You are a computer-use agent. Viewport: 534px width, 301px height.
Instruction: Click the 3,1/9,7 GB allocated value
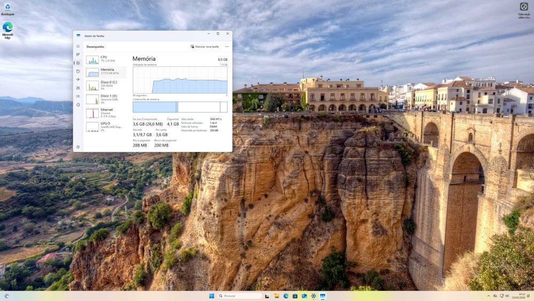142,135
